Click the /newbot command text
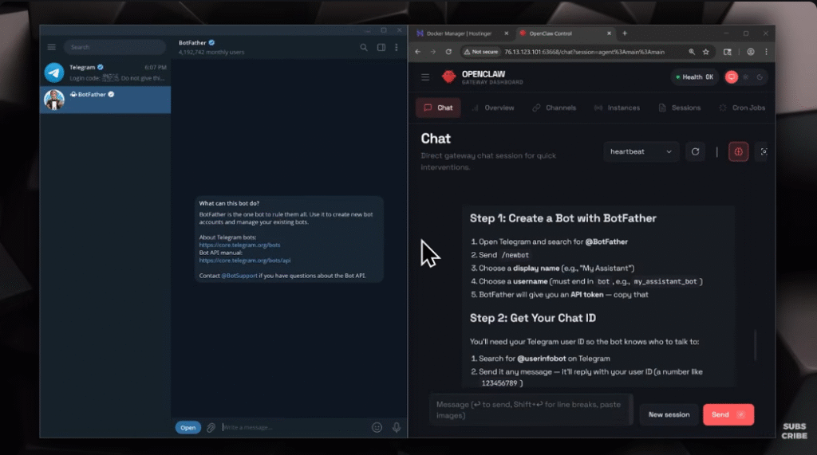 coord(515,255)
